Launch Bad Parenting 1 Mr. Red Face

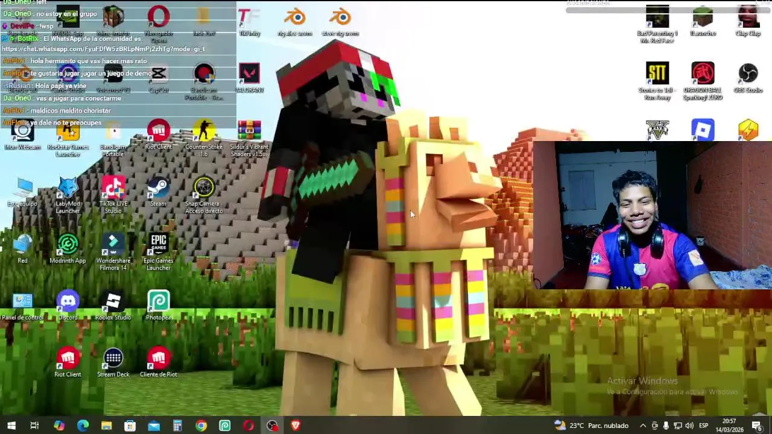[x=657, y=24]
